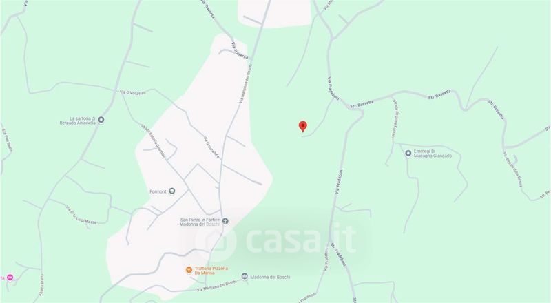This screenshot has width=551, height=303.
Task: Click the Trattoria Pizzeria Da Marisa label
Action: 211,271
